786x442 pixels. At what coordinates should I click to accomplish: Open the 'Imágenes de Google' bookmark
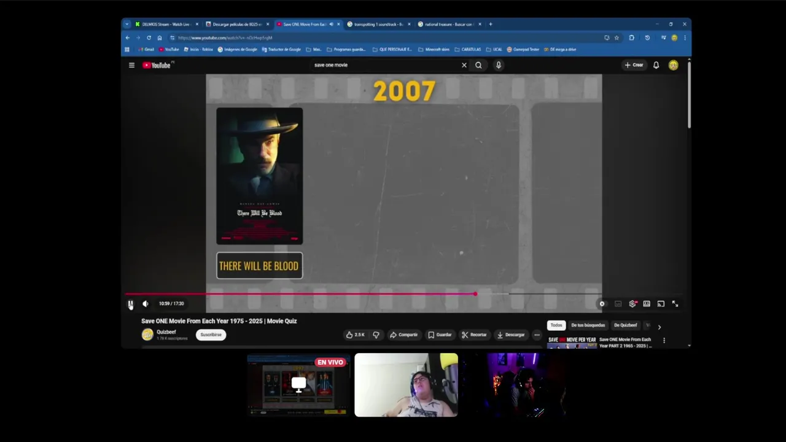click(x=238, y=49)
